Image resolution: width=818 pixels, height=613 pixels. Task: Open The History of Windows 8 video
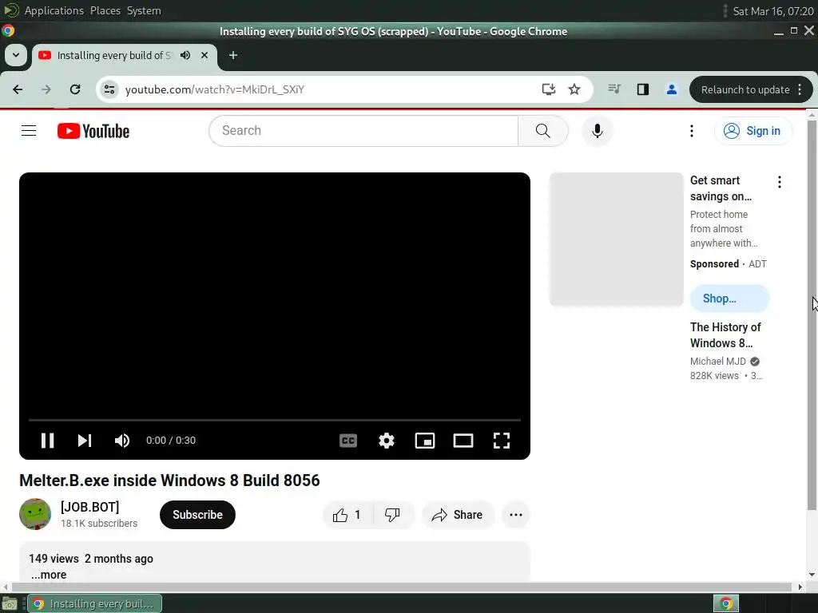(x=725, y=335)
